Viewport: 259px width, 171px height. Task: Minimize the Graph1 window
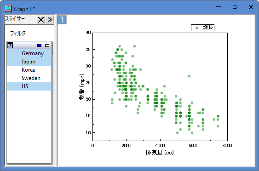219,7
